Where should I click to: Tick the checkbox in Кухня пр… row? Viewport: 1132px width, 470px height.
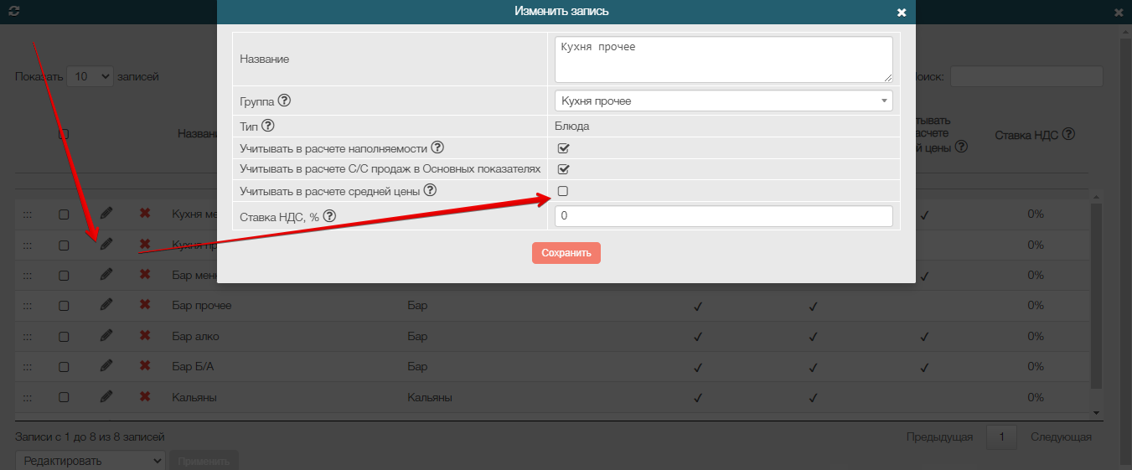[x=64, y=245]
